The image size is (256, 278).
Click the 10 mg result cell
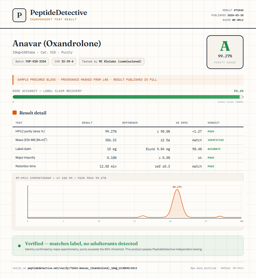pyautogui.click(x=112, y=149)
